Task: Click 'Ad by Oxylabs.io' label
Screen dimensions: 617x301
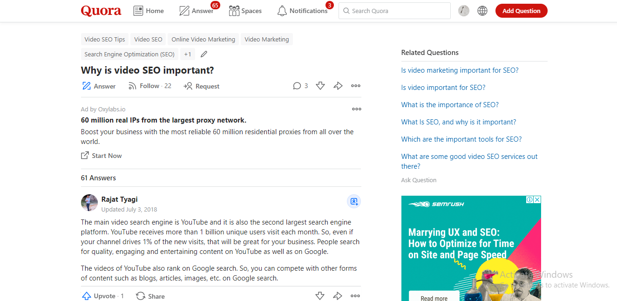Action: pos(103,109)
